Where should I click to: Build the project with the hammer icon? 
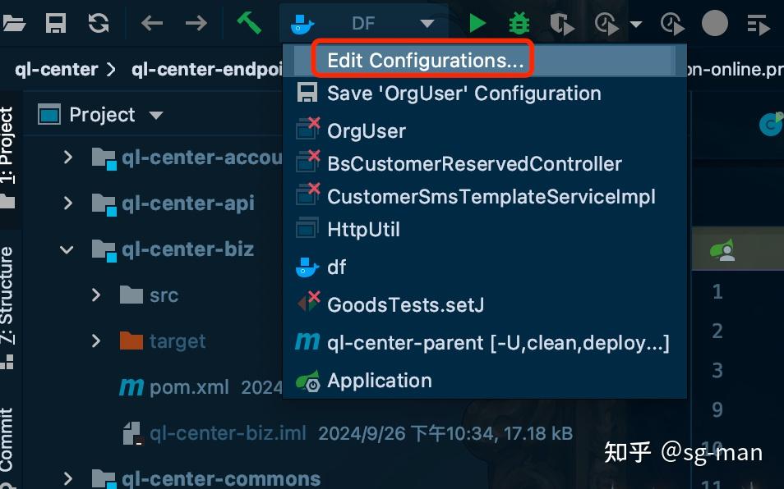coord(248,23)
